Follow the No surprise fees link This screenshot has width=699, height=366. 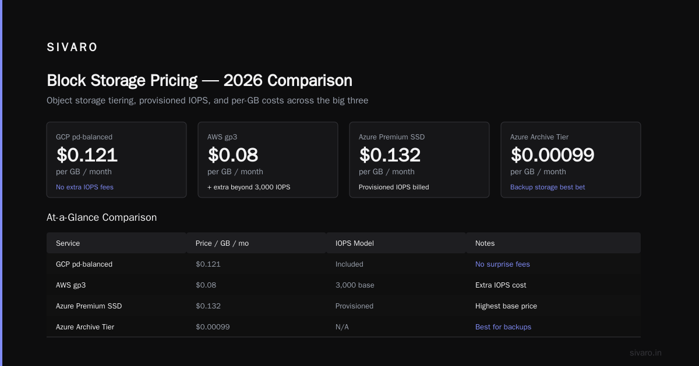click(x=503, y=264)
